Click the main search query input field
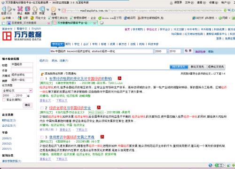This screenshot has width=235, height=169. point(102,51)
